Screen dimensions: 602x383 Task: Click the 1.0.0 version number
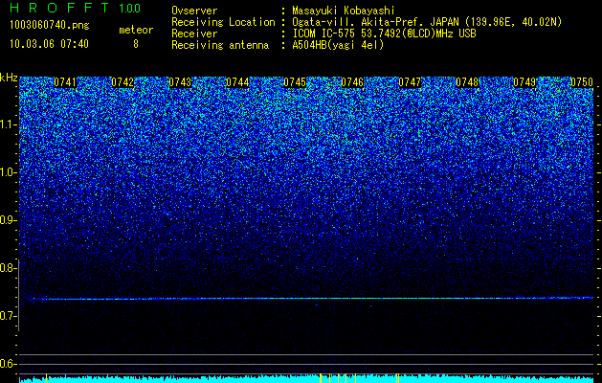(x=130, y=9)
